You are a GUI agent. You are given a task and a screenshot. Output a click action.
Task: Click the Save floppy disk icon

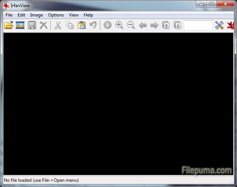click(x=32, y=26)
